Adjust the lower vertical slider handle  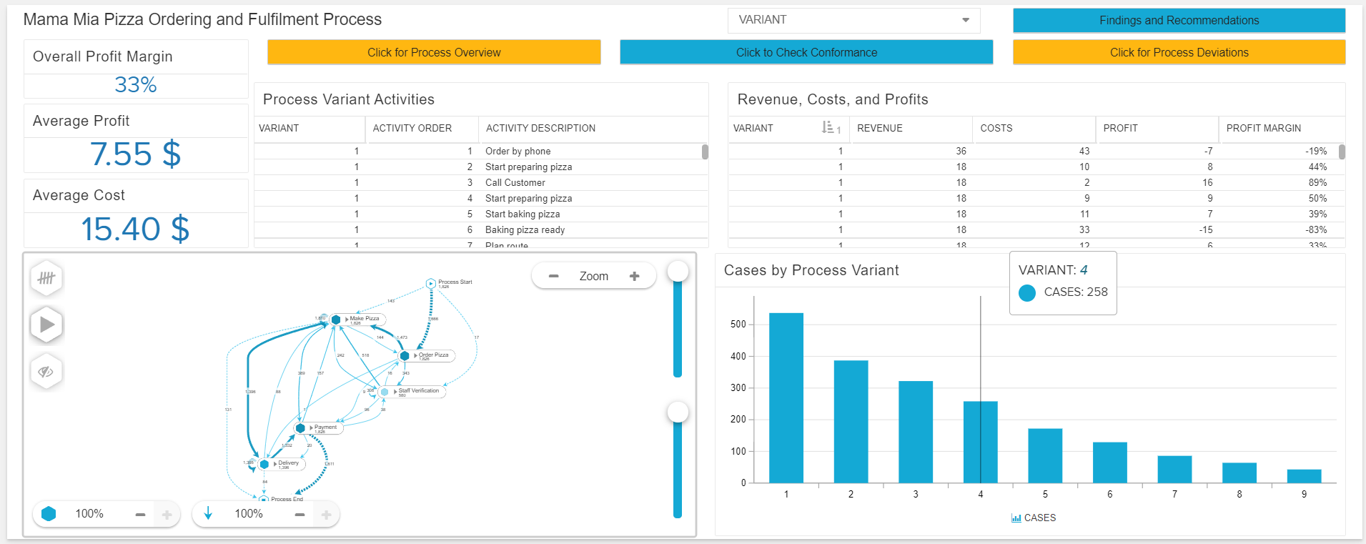click(x=678, y=412)
